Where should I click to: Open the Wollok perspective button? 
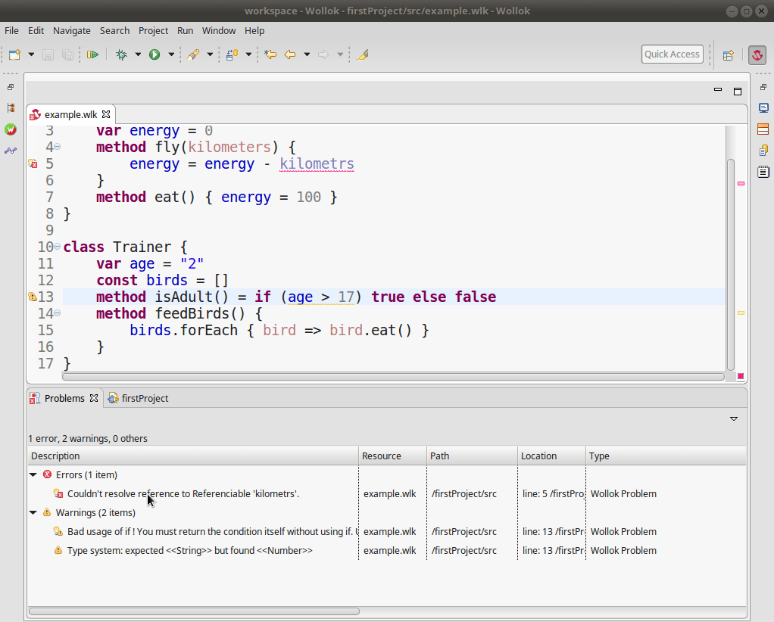757,54
